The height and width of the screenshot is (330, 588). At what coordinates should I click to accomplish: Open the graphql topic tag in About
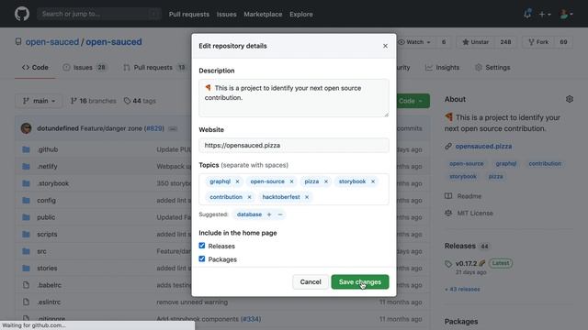coord(506,163)
